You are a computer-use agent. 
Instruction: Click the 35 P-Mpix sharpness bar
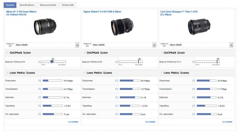click(130, 81)
